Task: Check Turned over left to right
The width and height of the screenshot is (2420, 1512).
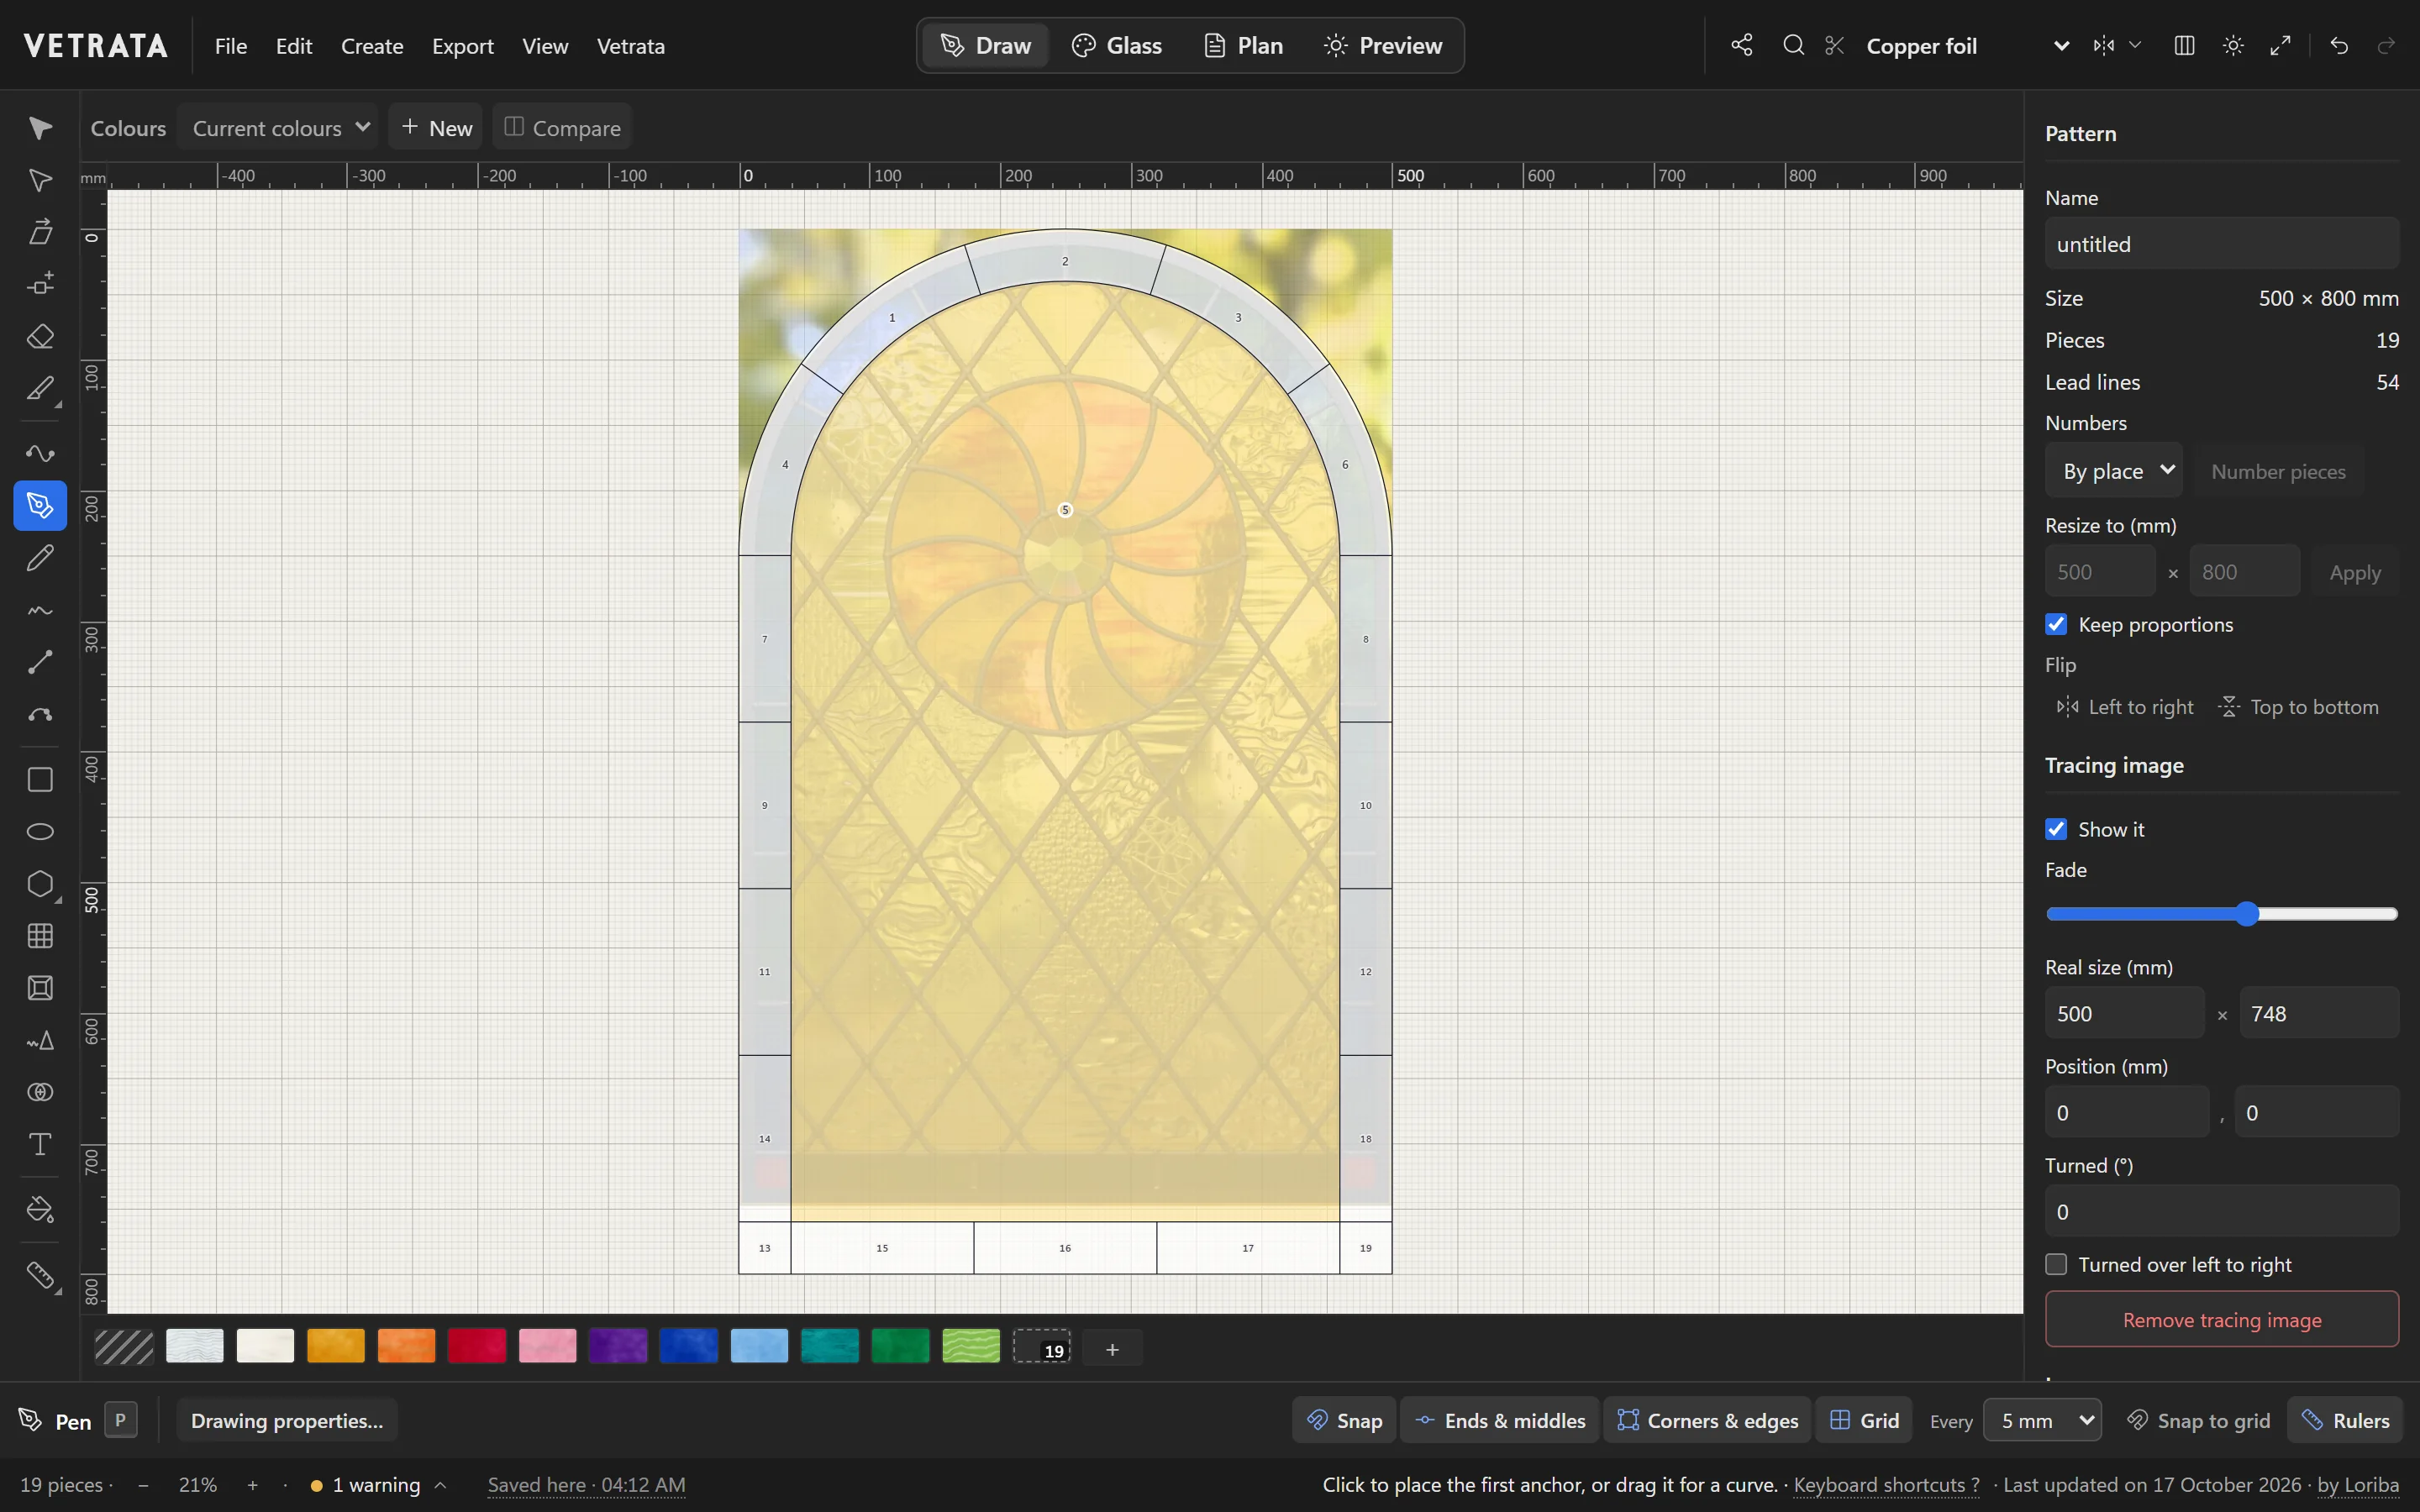Action: 2056,1264
